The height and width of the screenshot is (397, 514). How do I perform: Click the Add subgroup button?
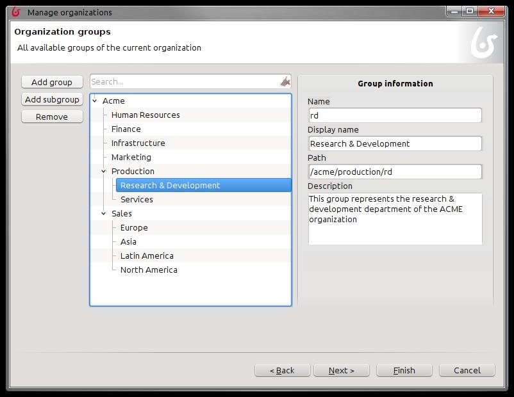[52, 99]
